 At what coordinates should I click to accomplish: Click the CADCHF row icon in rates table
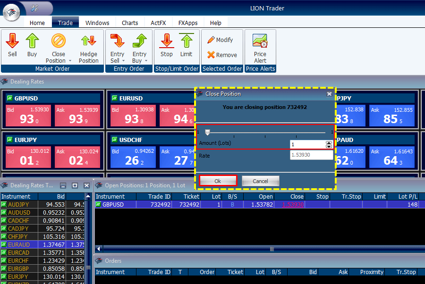pyautogui.click(x=4, y=220)
